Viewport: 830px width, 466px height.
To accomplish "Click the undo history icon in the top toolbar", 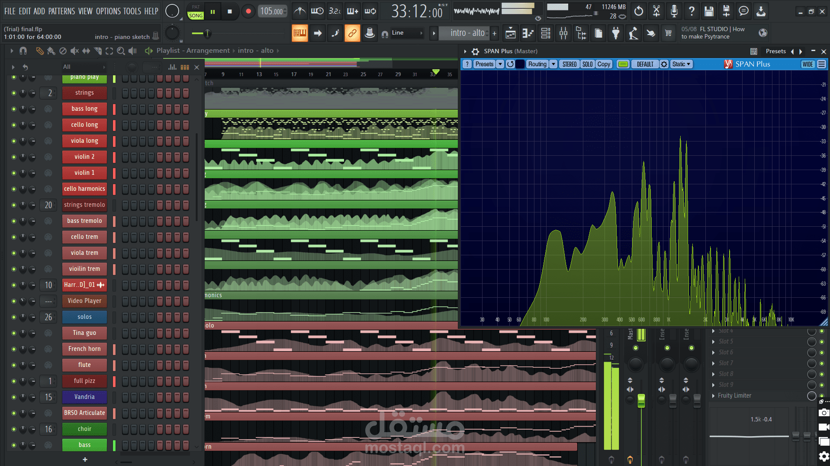I will pos(638,11).
